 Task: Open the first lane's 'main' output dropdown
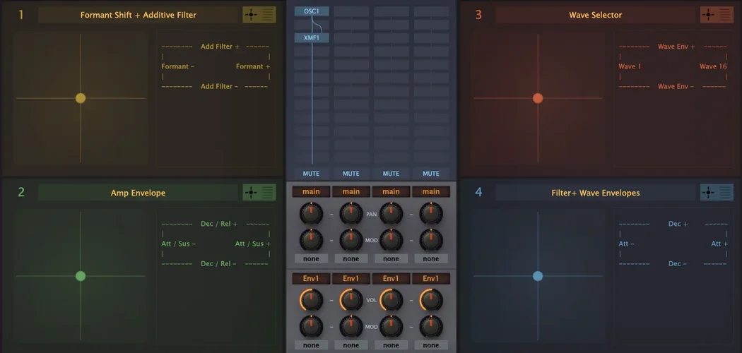[311, 192]
